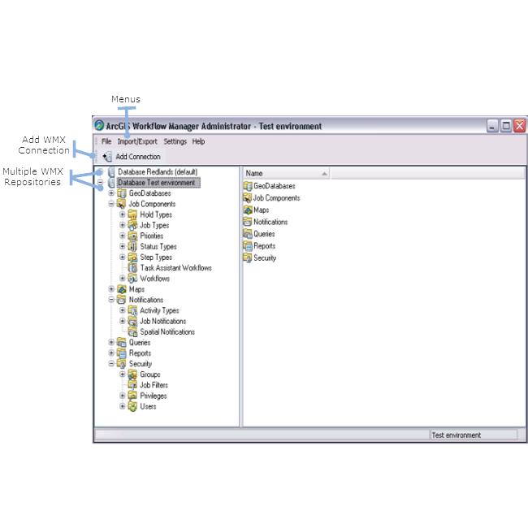Click the Job Filters folder icon
The width and height of the screenshot is (528, 528).
pos(132,385)
